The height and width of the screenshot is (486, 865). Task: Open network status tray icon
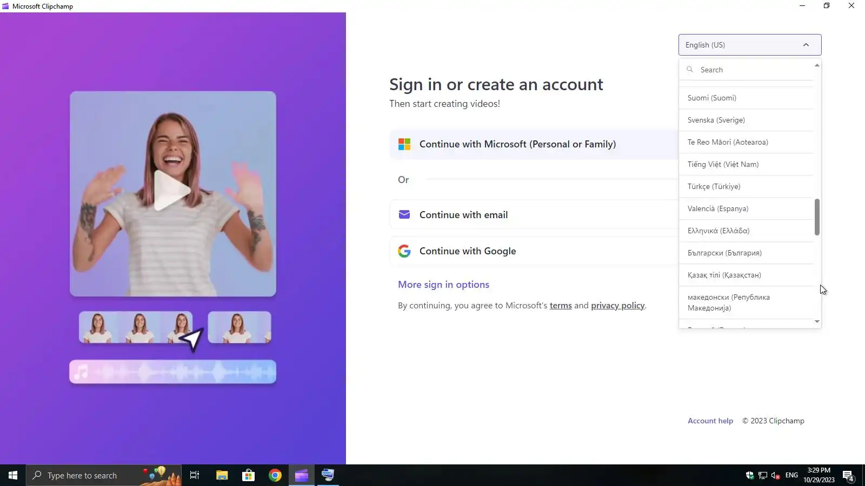pyautogui.click(x=763, y=475)
